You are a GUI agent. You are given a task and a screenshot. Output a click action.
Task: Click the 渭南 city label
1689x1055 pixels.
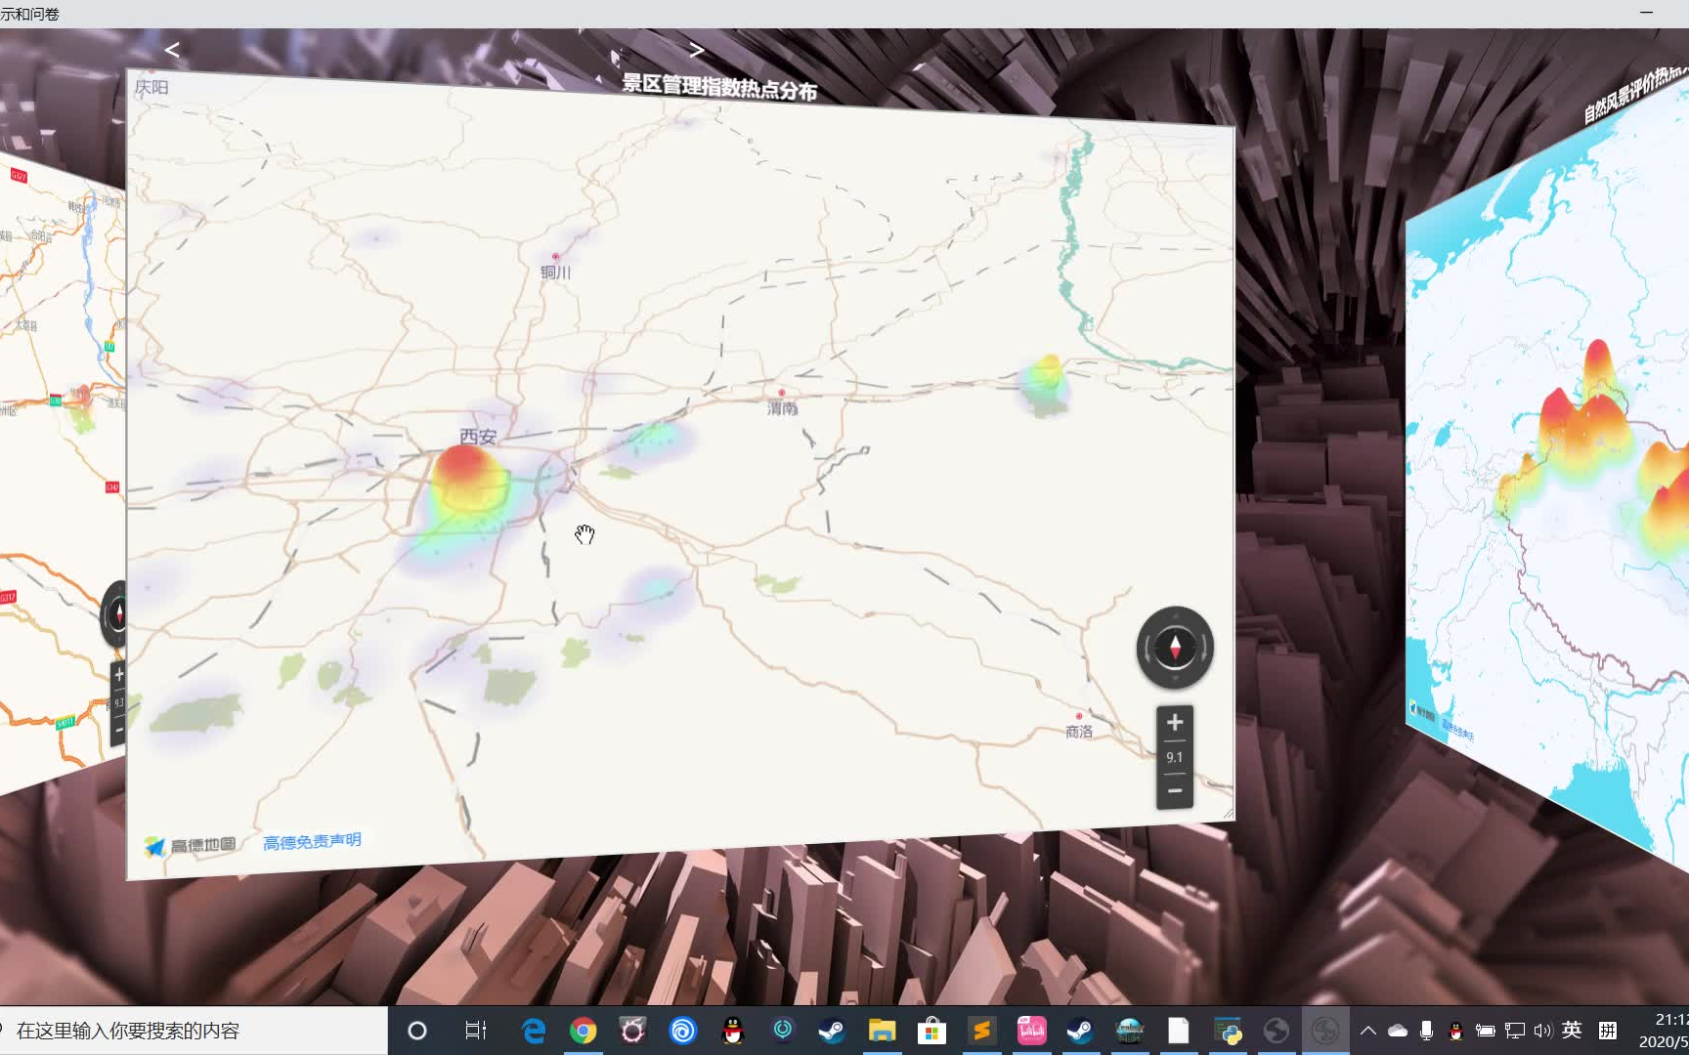(x=782, y=407)
